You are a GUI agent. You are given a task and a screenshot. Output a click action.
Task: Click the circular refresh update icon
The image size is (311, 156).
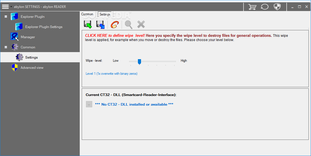(264, 7)
